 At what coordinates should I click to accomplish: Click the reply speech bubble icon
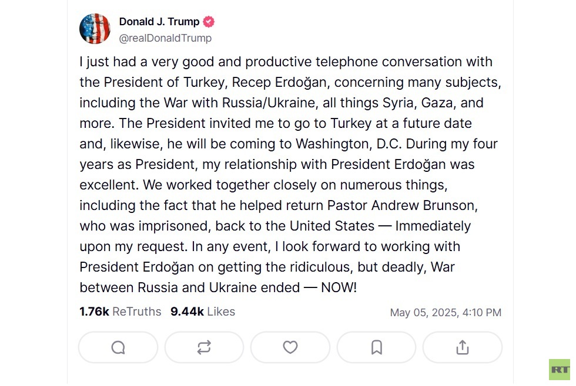pyautogui.click(x=118, y=347)
